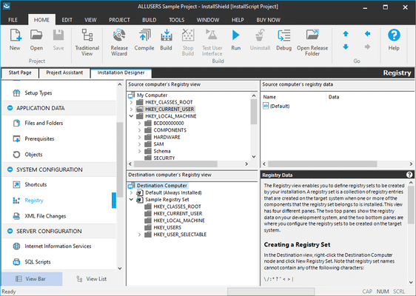
Task: Open the XML File Changes view
Action: click(45, 216)
